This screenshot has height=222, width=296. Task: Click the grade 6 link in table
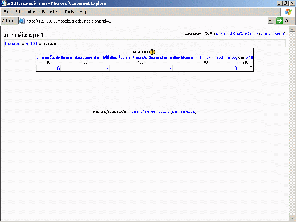coord(58,68)
